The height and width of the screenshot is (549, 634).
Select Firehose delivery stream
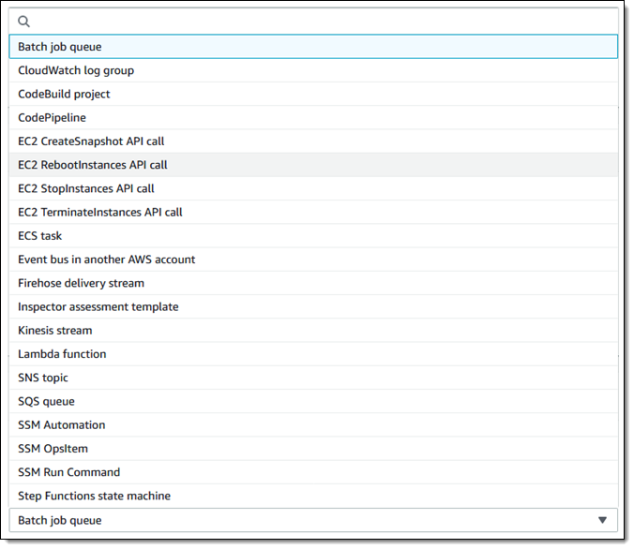(x=81, y=283)
